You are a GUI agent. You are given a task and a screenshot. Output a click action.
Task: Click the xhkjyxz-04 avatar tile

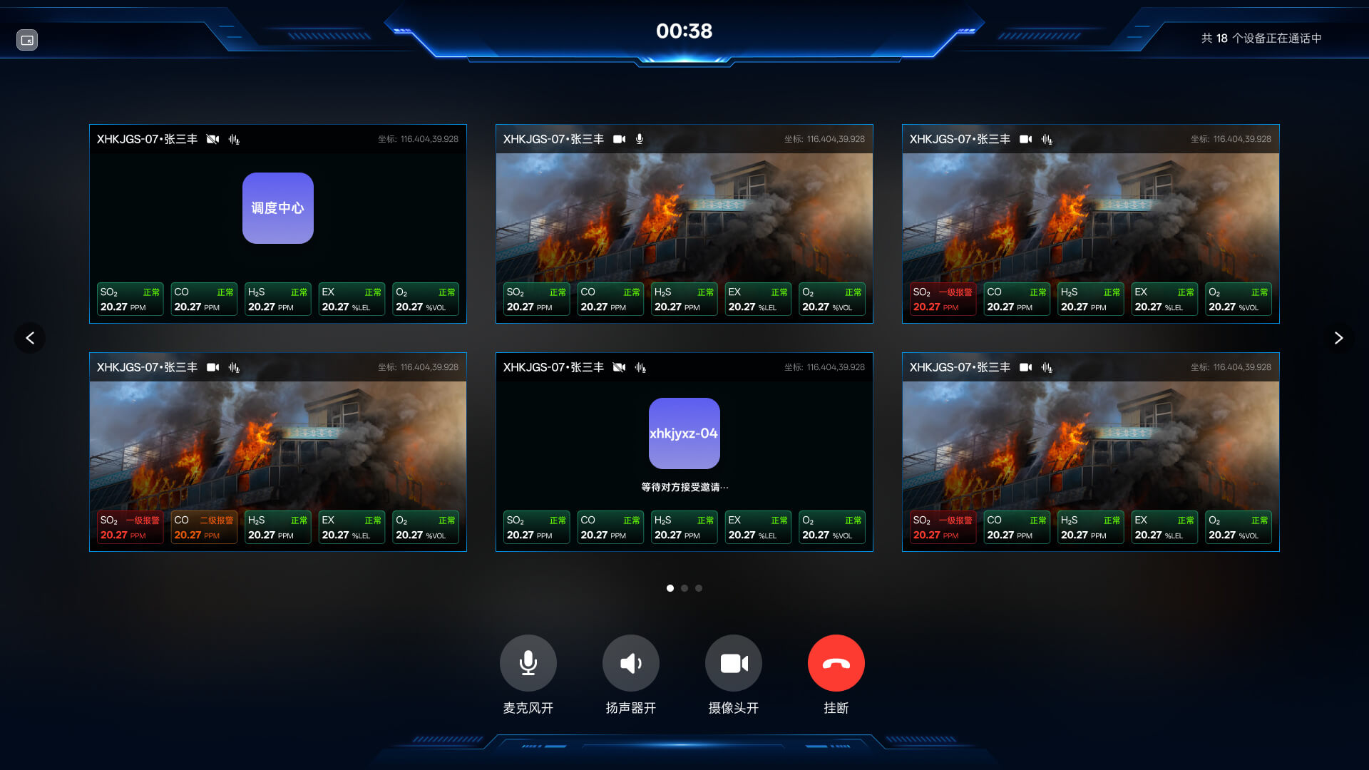(x=684, y=433)
